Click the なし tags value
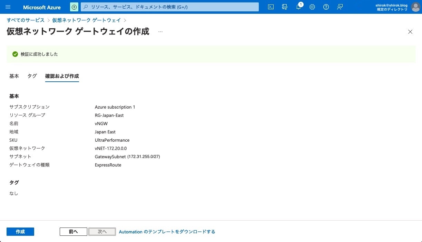The width and height of the screenshot is (422, 242). click(14, 193)
